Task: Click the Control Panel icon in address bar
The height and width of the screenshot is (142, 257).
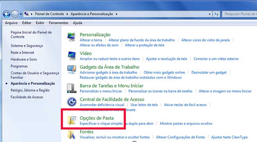Action: point(26,14)
